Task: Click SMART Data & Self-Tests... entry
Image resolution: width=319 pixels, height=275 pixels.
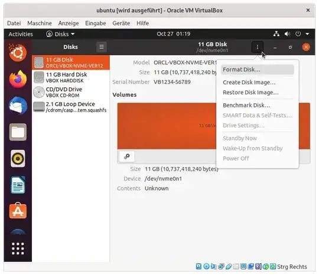Action: (258, 116)
